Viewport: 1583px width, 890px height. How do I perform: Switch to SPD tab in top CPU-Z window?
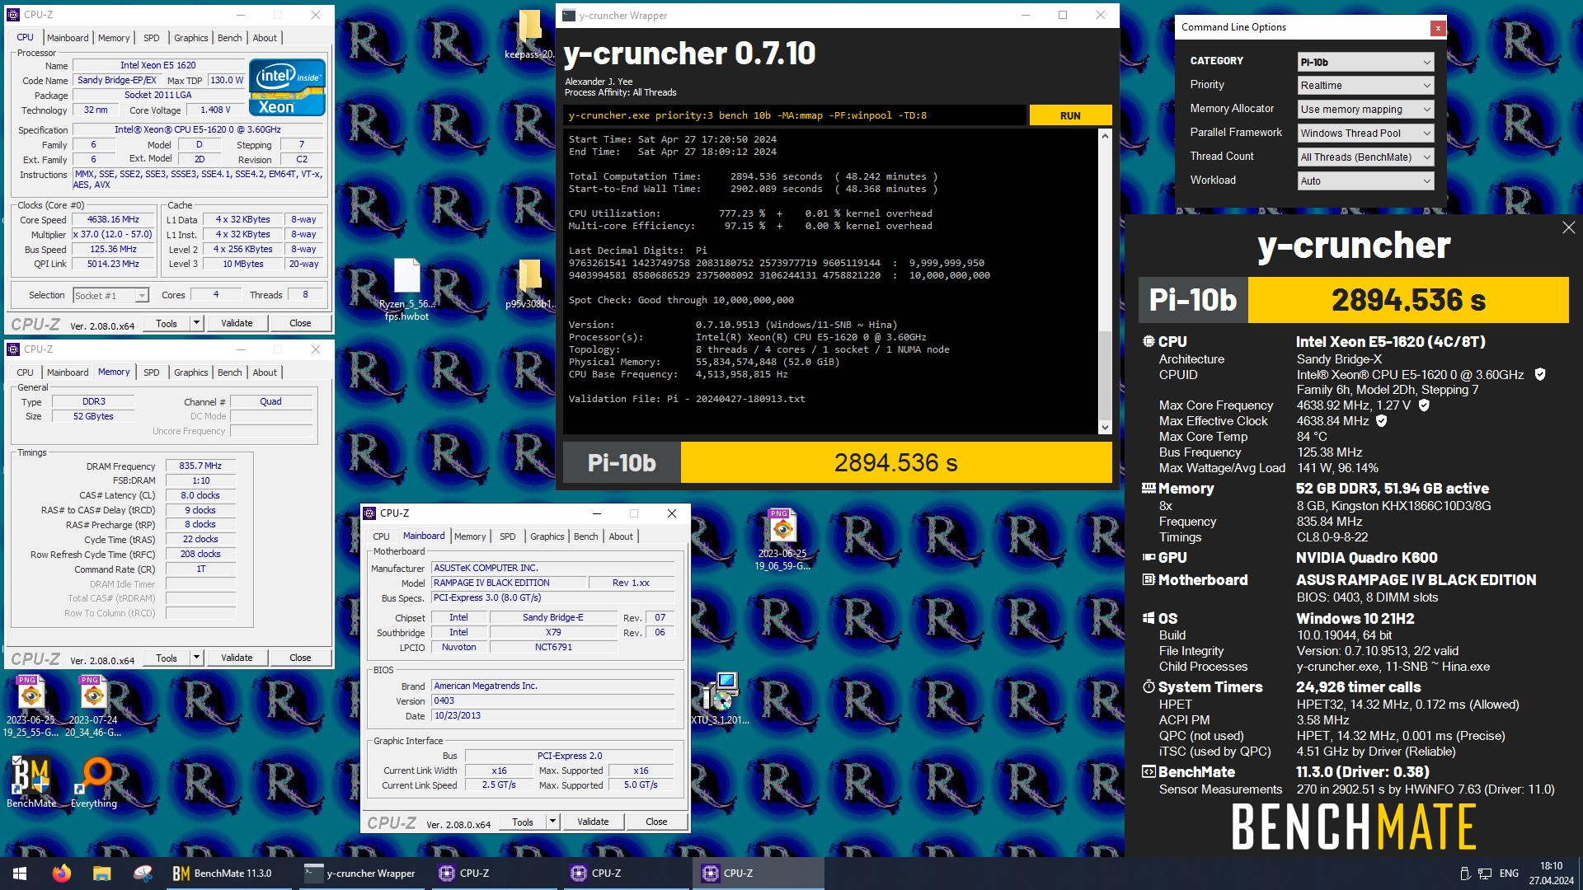[152, 38]
